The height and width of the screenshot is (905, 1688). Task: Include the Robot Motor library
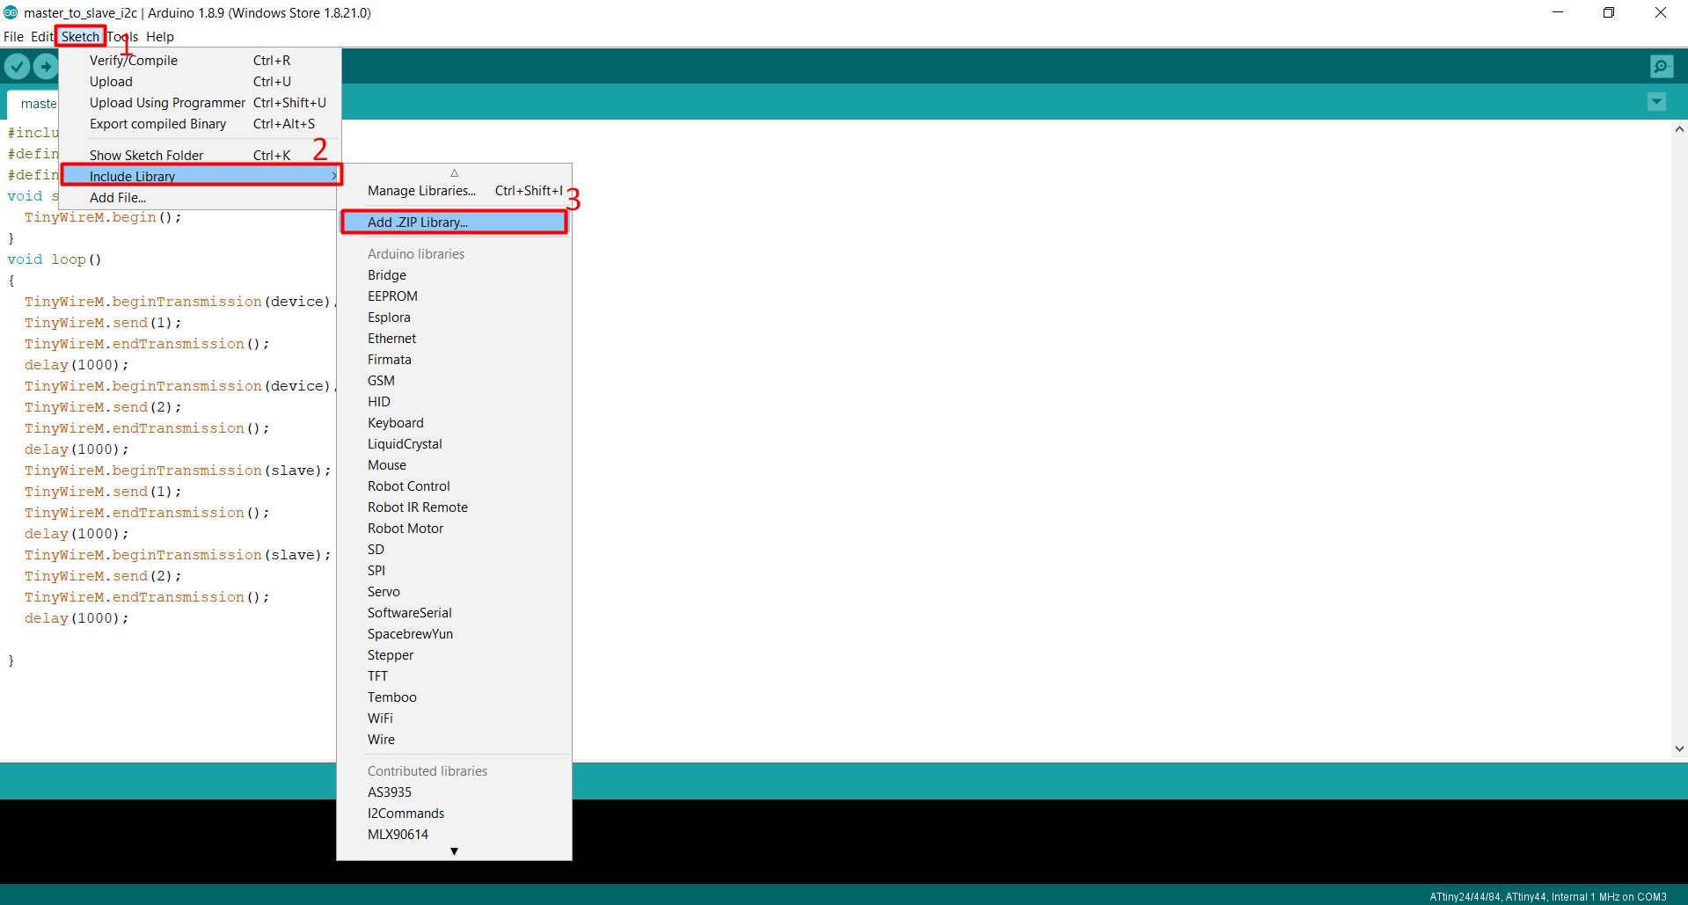[454, 529]
